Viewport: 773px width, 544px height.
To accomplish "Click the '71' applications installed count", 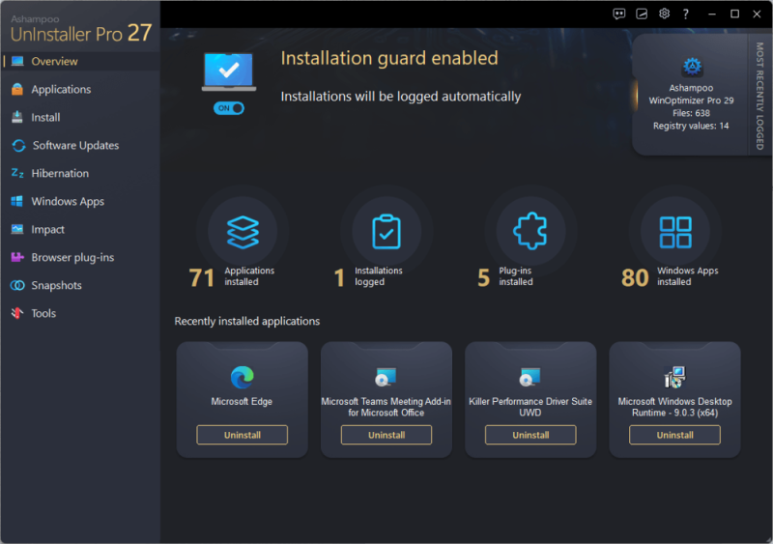I will click(x=202, y=277).
